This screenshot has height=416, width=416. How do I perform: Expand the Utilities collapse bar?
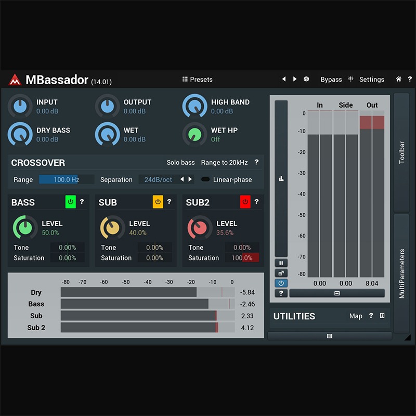330,336
